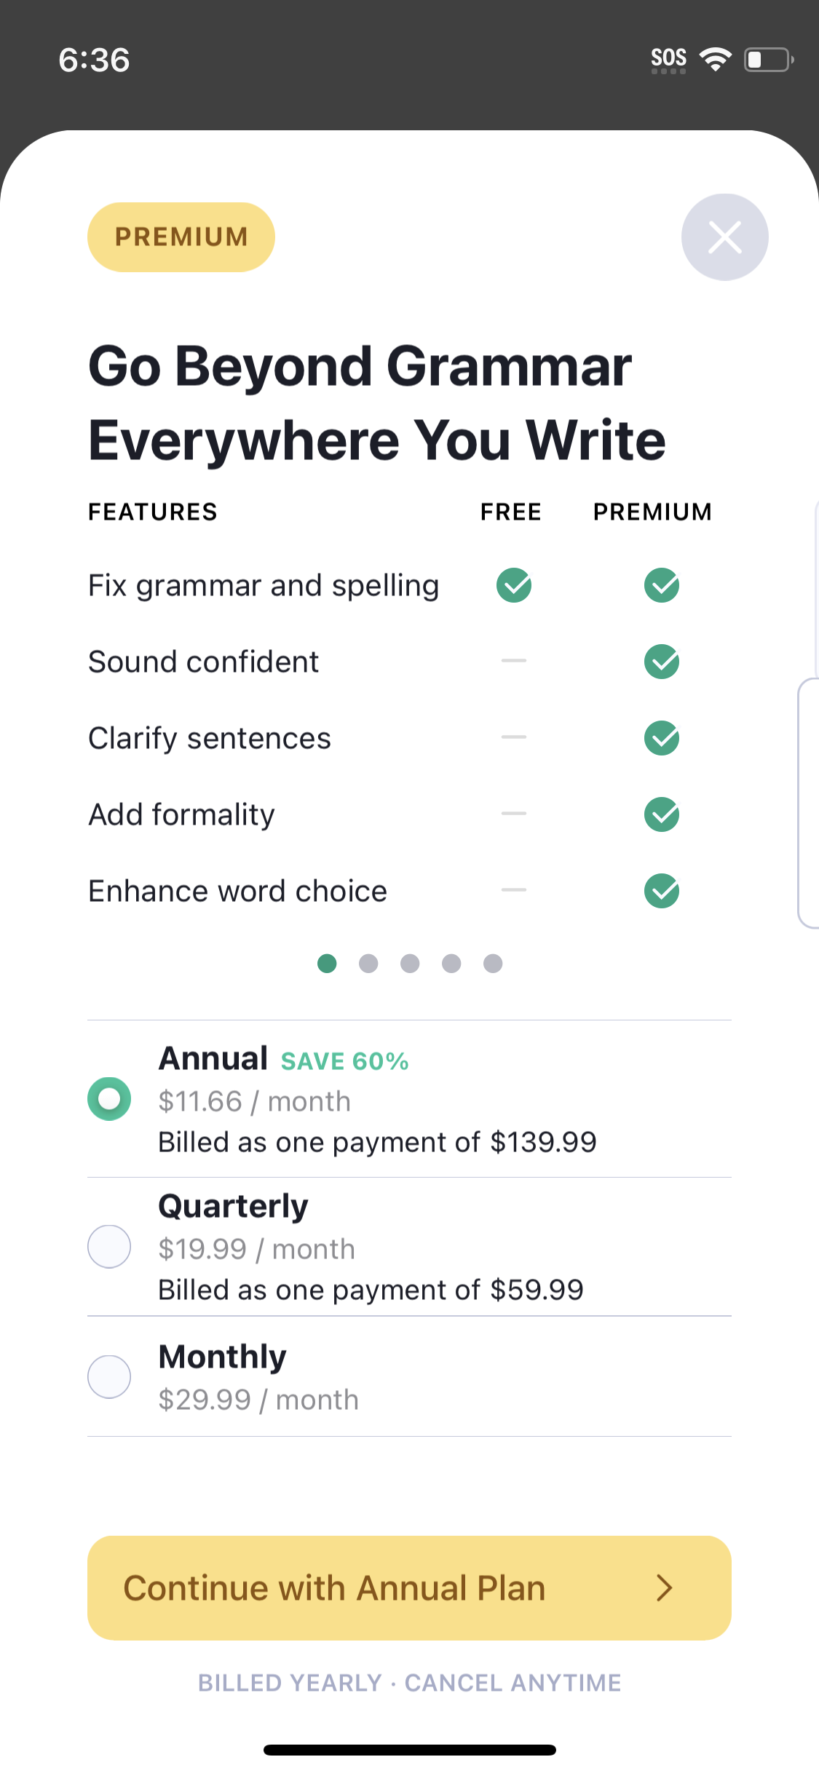Click the Premium checkmark for Clarify sentences

pos(661,737)
